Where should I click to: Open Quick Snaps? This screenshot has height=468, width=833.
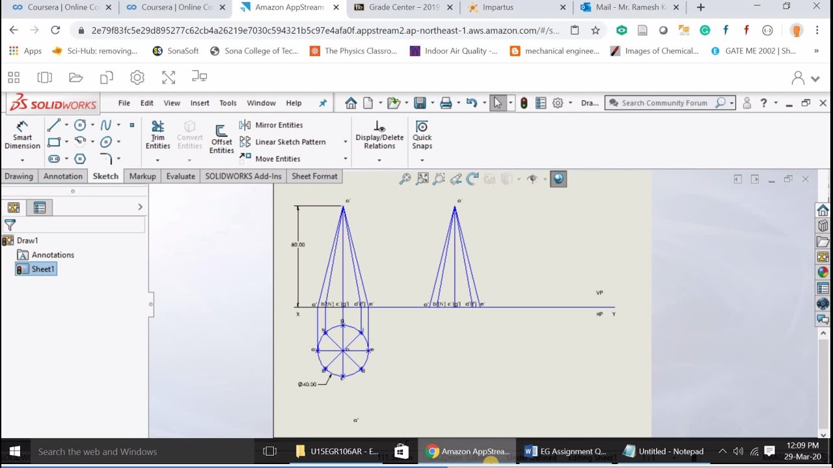(422, 135)
